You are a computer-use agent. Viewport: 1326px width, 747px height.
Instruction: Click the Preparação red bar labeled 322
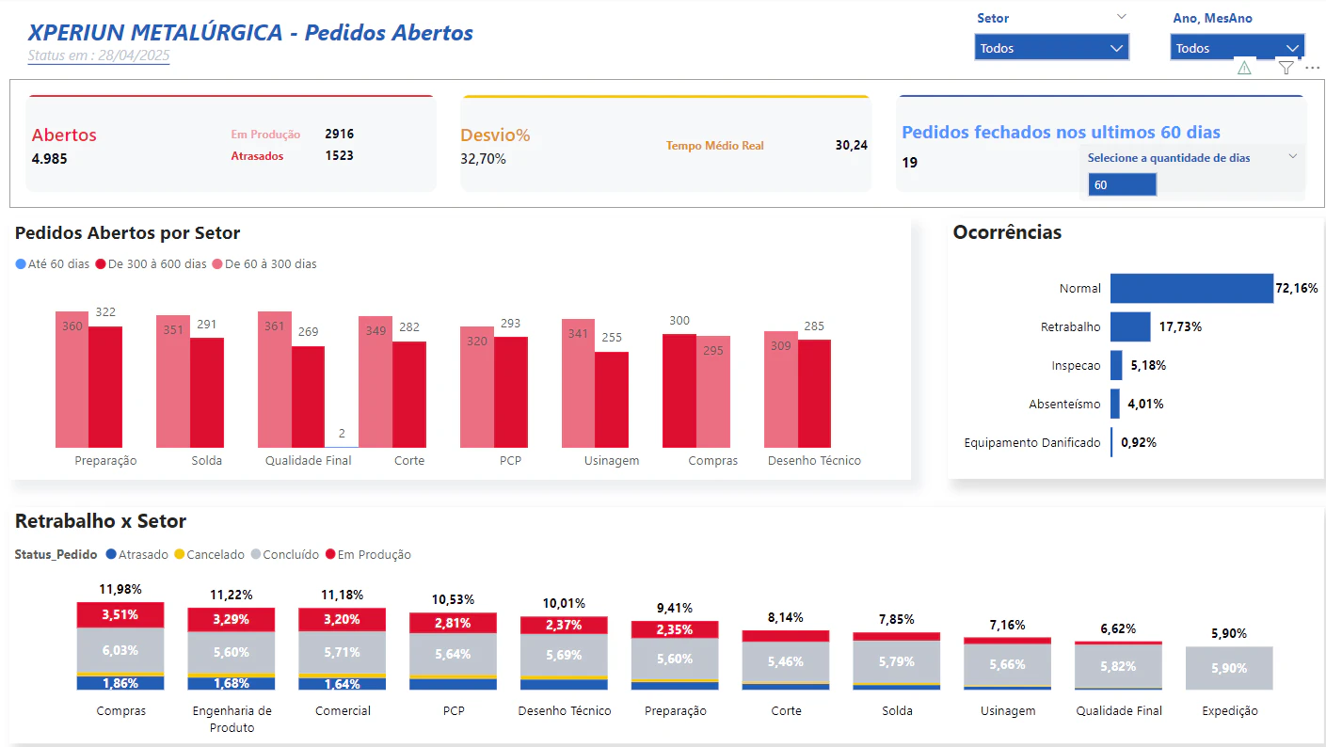click(105, 387)
